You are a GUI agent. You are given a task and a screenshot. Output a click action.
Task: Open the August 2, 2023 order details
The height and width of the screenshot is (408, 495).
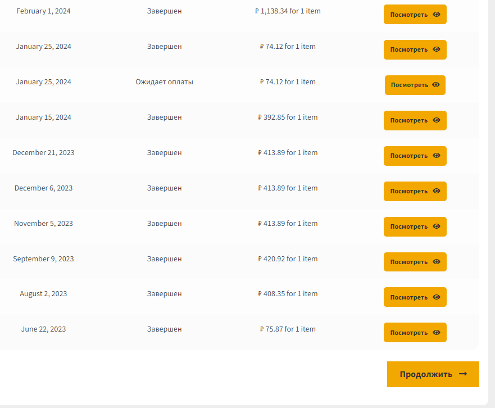pos(415,297)
